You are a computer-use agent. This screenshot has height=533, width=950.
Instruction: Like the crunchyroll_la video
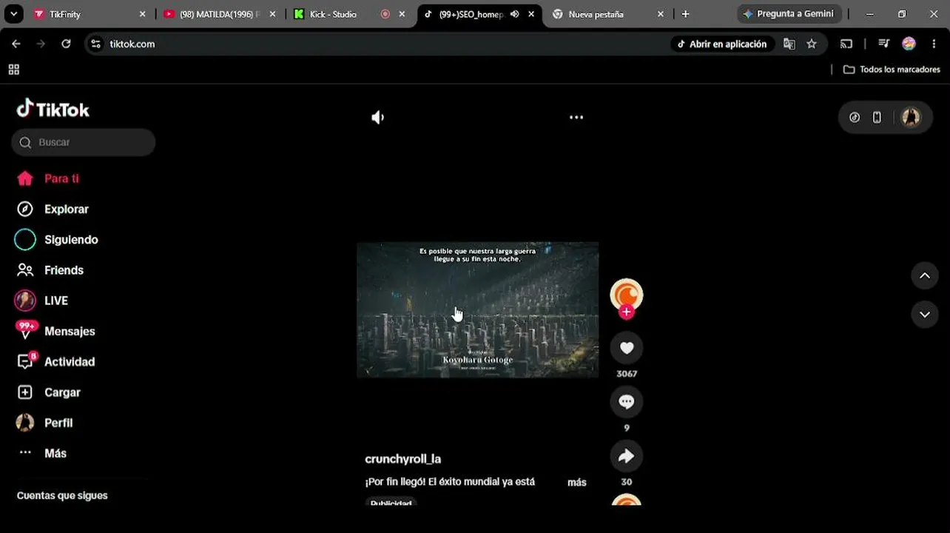[x=627, y=348]
